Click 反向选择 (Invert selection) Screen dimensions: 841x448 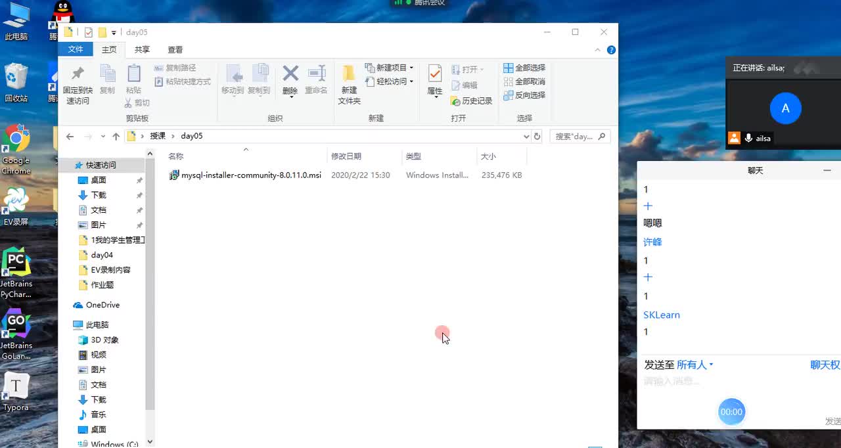[524, 95]
